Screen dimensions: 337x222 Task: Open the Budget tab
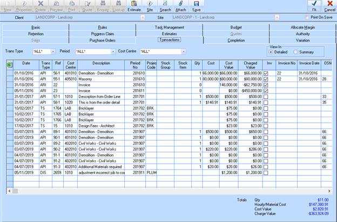[235, 27]
